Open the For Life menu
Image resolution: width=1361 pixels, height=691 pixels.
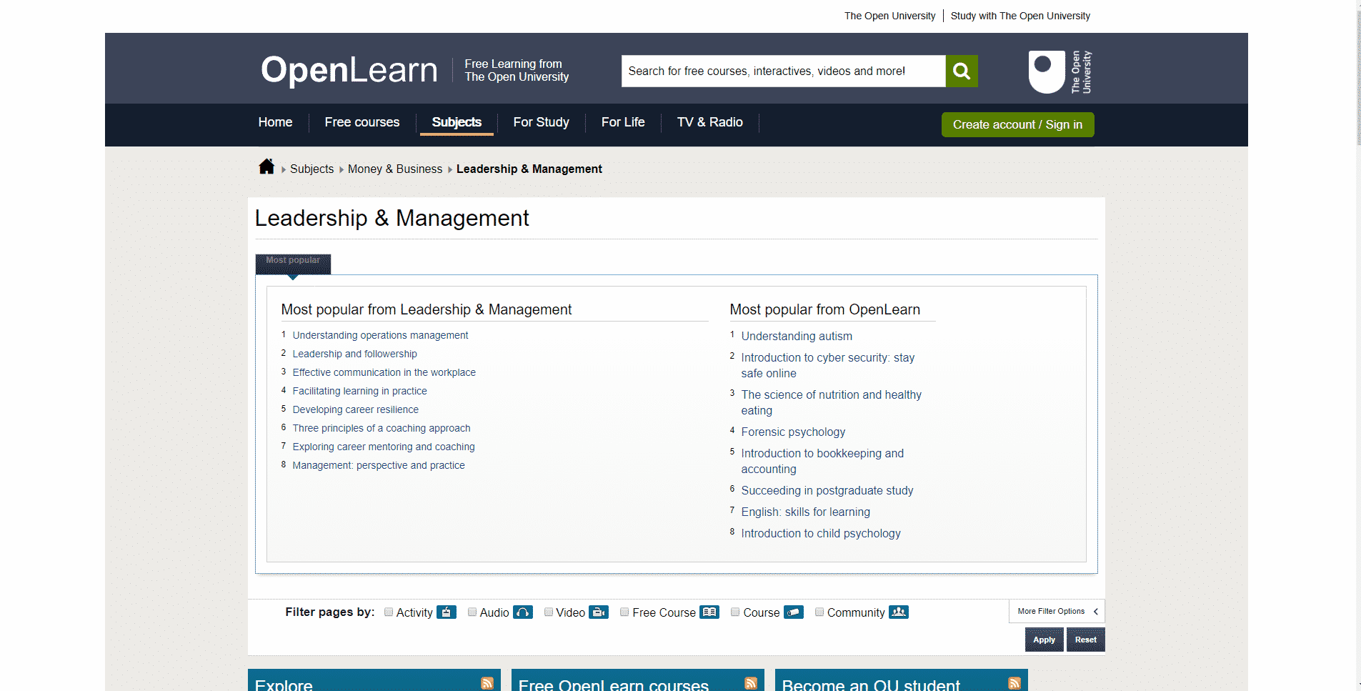[623, 122]
